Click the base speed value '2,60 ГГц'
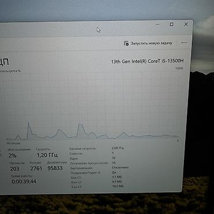The image size is (214, 214). 117,148
